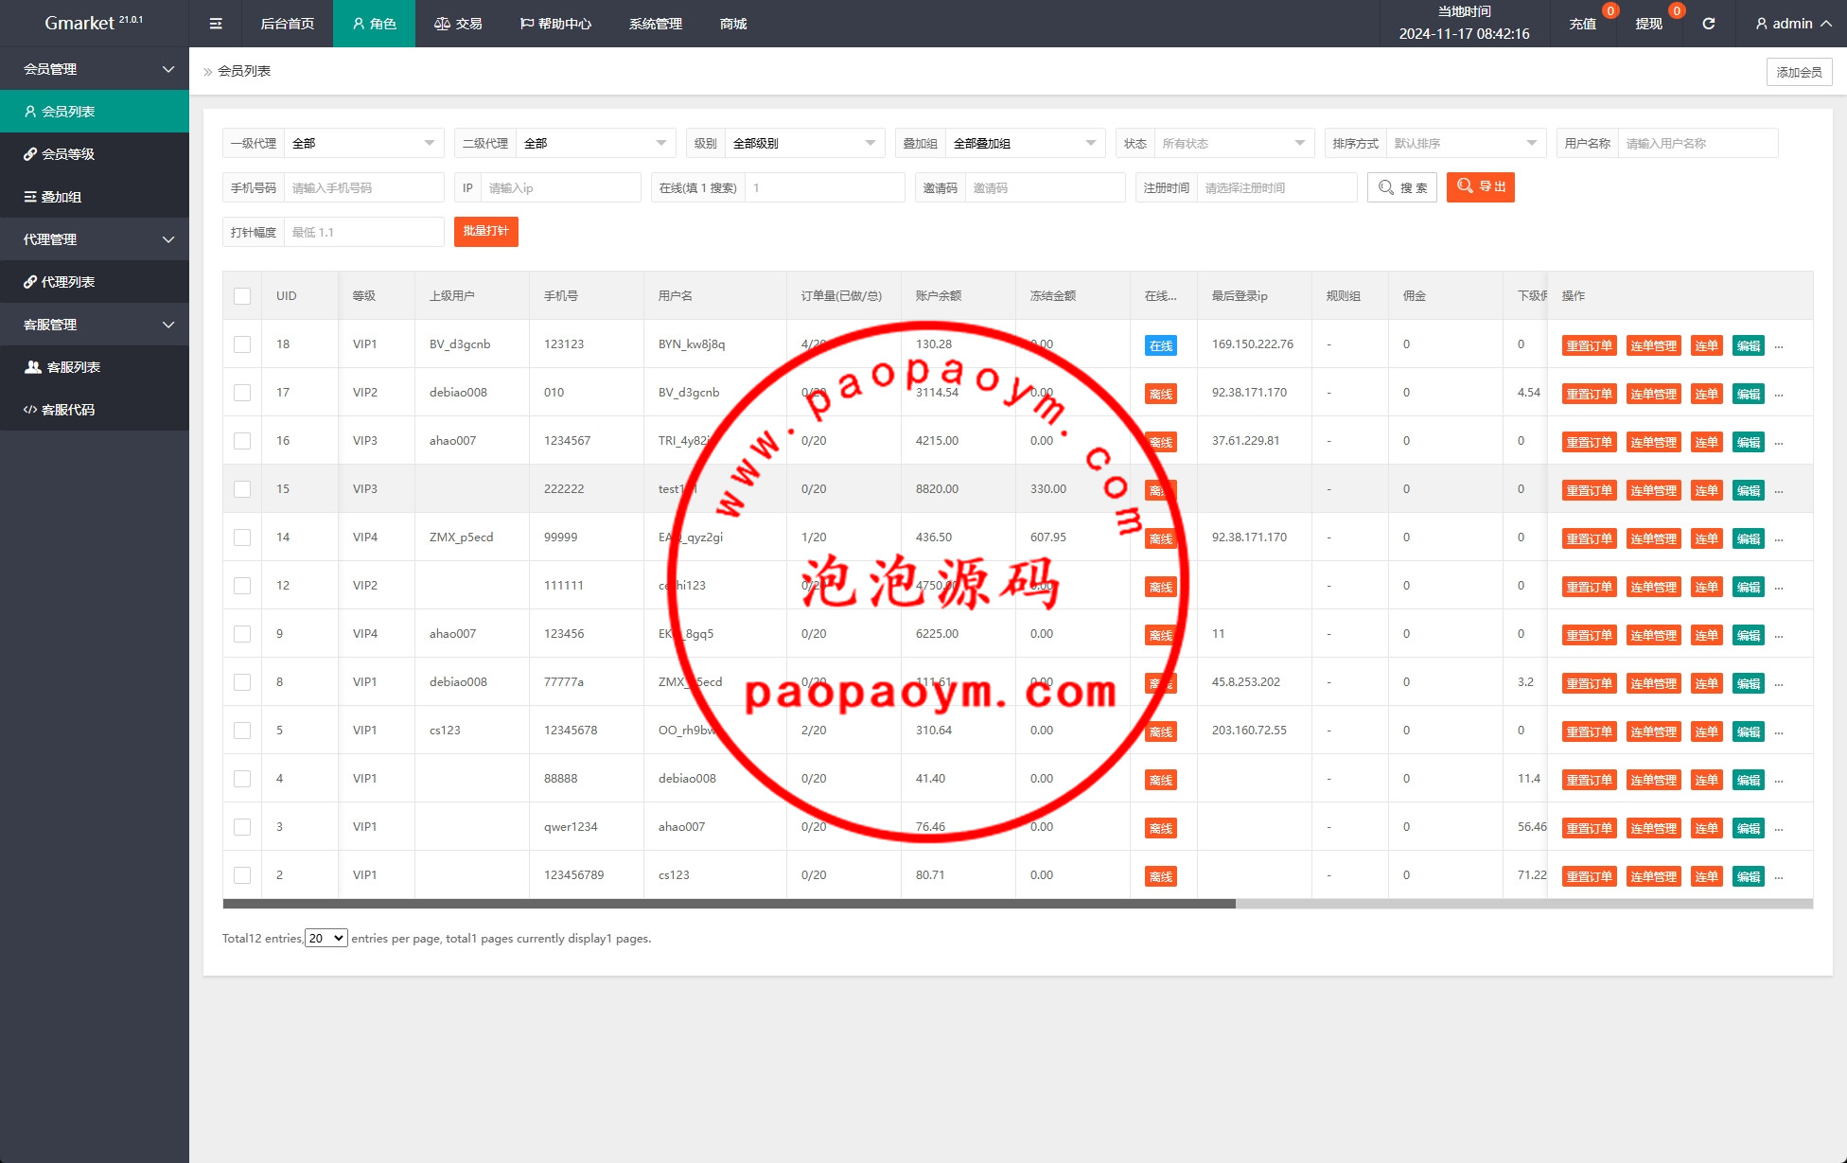Open the 级别 level dropdown
The width and height of the screenshot is (1847, 1163).
(x=804, y=143)
